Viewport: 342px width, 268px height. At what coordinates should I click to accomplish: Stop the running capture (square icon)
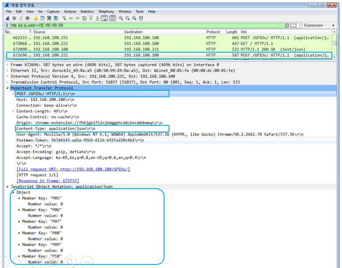point(14,18)
